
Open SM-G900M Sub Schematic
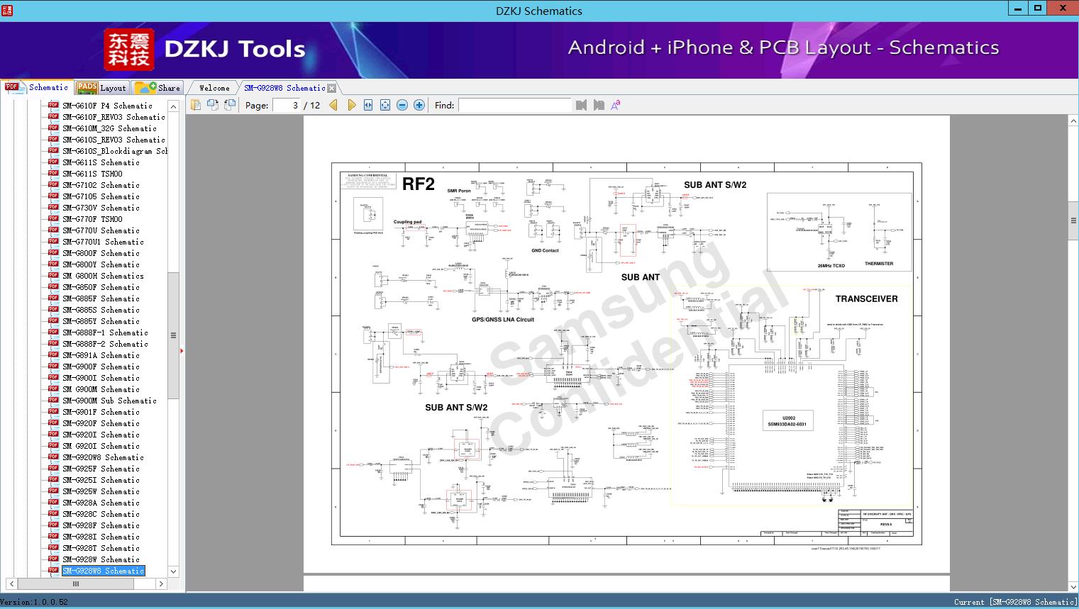click(x=109, y=401)
